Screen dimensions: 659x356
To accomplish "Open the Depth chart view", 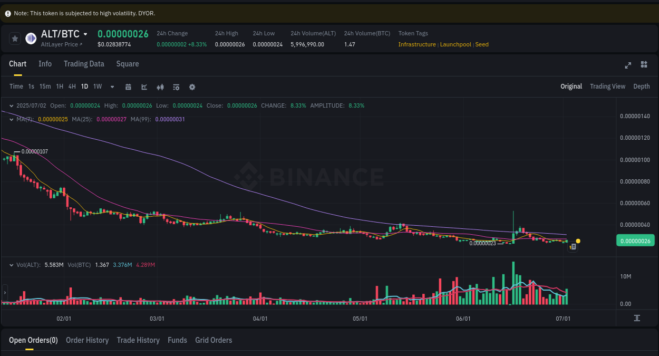I will [x=641, y=86].
